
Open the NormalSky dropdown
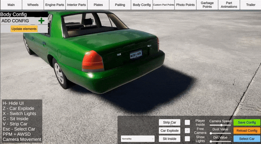point(138,139)
